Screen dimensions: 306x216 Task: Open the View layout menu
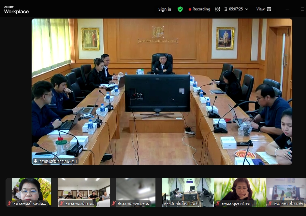click(x=263, y=9)
